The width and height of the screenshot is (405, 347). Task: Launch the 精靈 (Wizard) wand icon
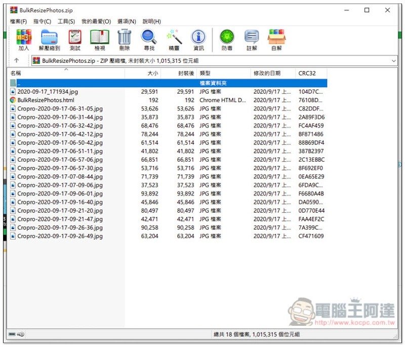click(x=174, y=38)
